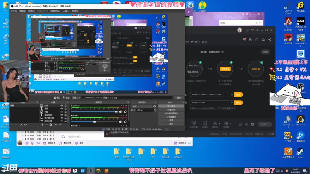
Task: Hide the 显示器采集 source
Action: click(x=62, y=118)
